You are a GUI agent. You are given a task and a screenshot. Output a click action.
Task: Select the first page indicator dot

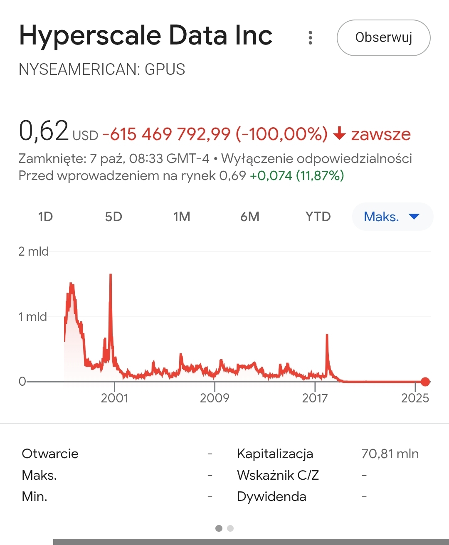219,528
